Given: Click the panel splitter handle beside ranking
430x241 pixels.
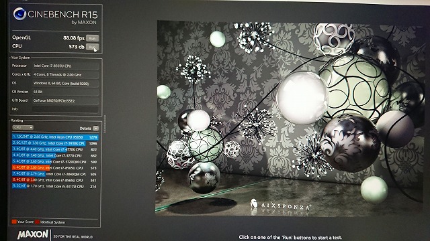Looking at the screenshot, I should pos(105,125).
